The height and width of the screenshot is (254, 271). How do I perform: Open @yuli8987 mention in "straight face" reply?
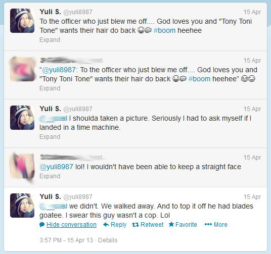pos(56,167)
